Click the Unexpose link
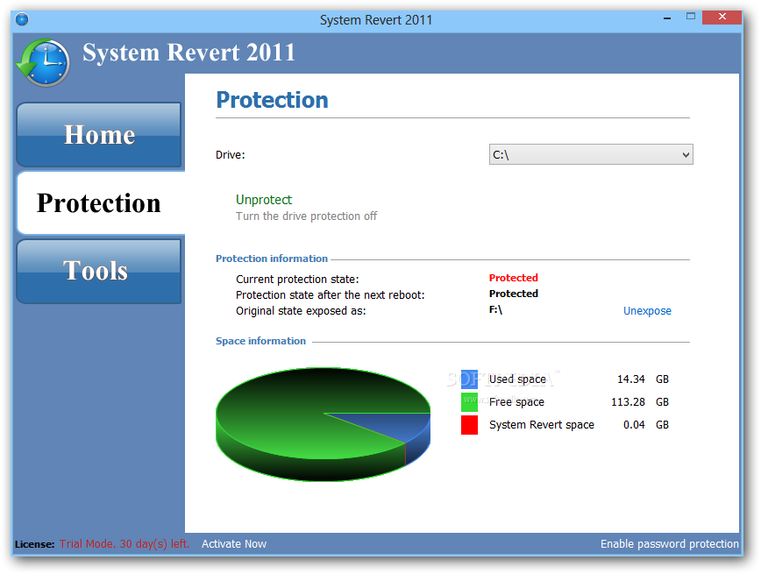761x574 pixels. 647,310
